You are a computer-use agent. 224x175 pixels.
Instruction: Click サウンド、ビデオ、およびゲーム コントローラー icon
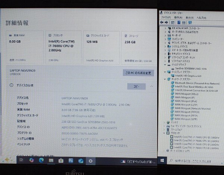(x=169, y=43)
